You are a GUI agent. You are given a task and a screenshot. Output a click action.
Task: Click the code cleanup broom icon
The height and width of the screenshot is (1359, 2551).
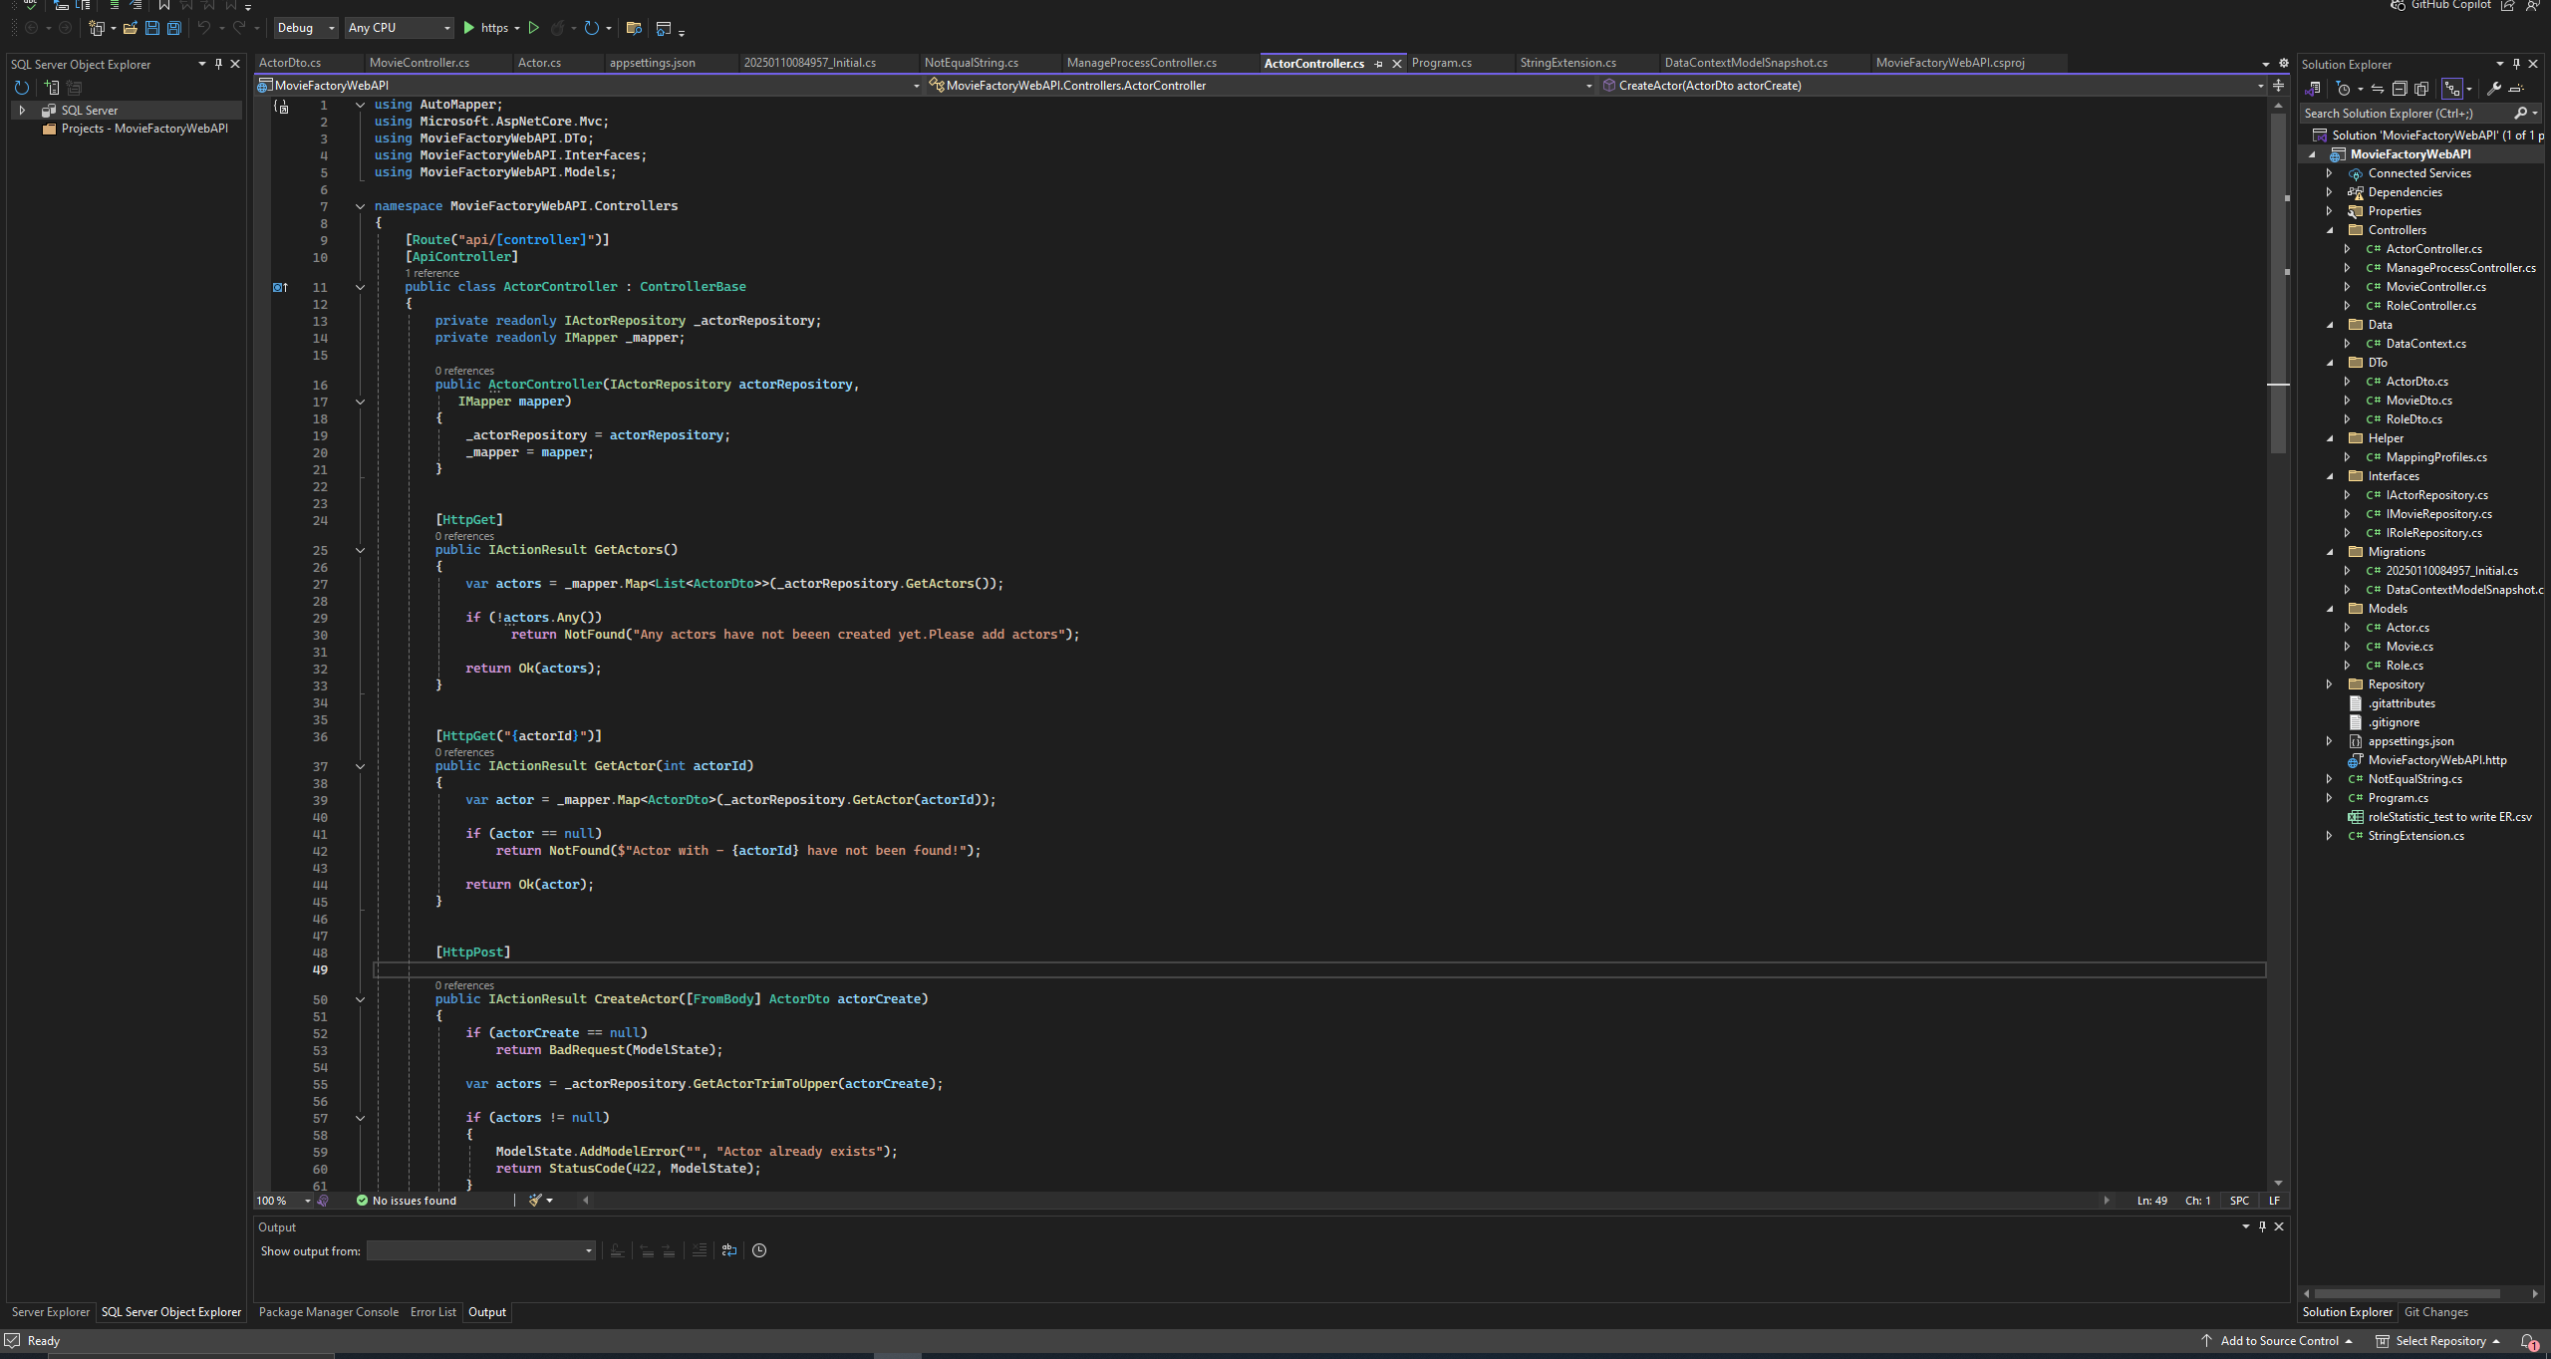coord(535,1201)
